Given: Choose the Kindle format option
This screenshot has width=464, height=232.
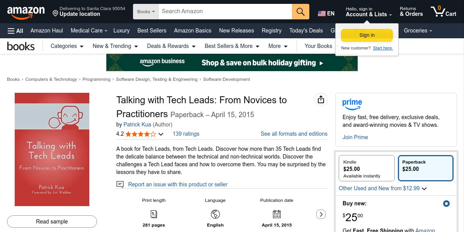Looking at the screenshot, I should 366,168.
